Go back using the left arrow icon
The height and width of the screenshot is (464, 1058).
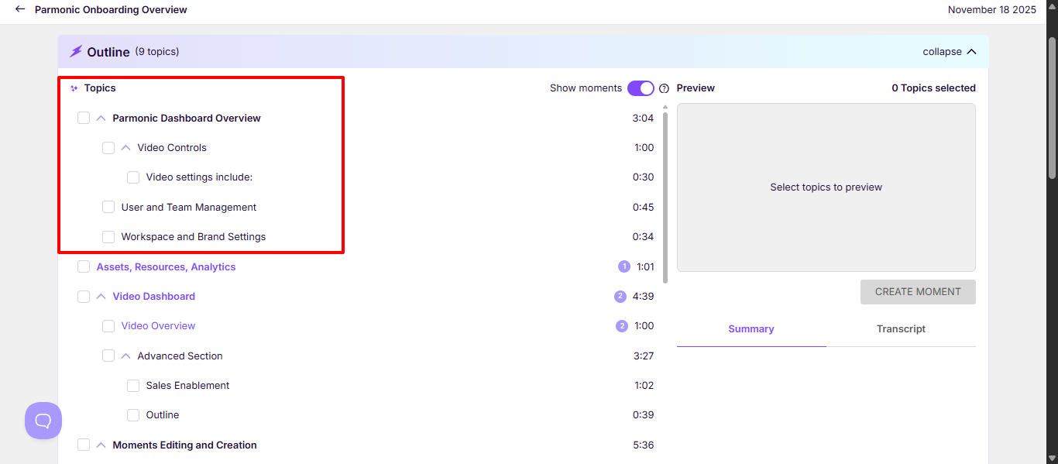20,10
